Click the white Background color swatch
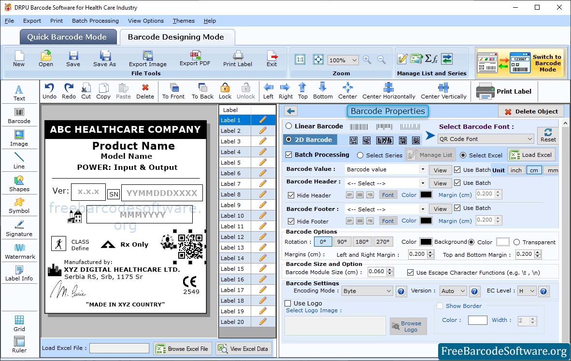This screenshot has height=361, width=571. pos(502,242)
